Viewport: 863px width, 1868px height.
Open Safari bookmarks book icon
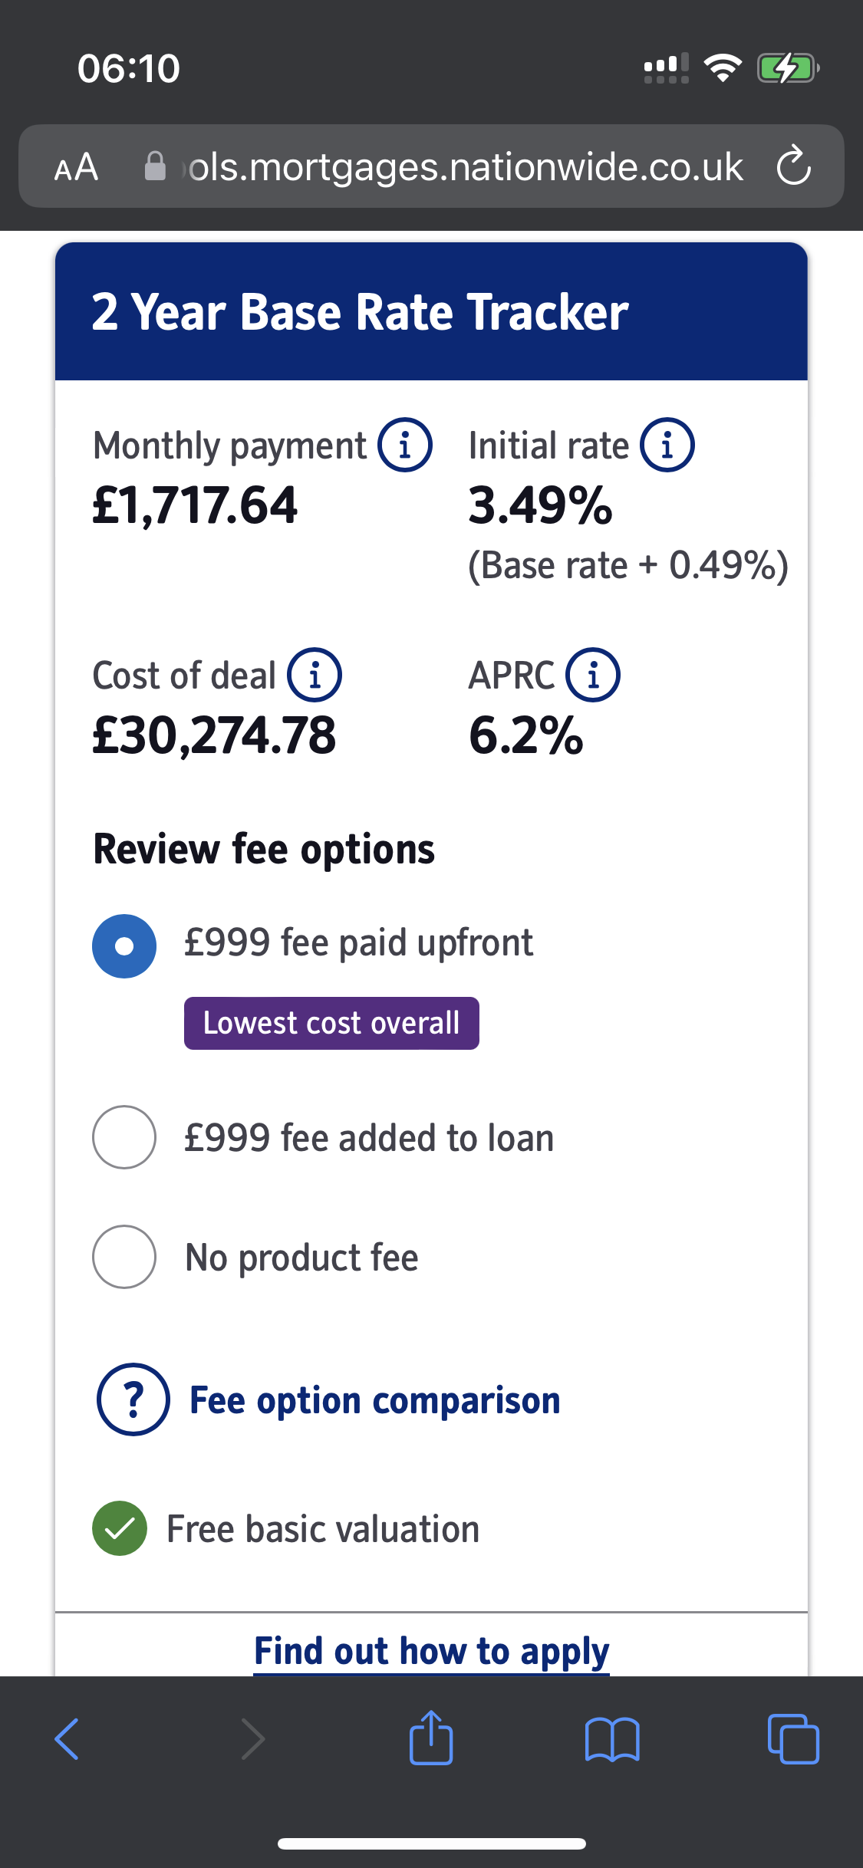click(611, 1738)
